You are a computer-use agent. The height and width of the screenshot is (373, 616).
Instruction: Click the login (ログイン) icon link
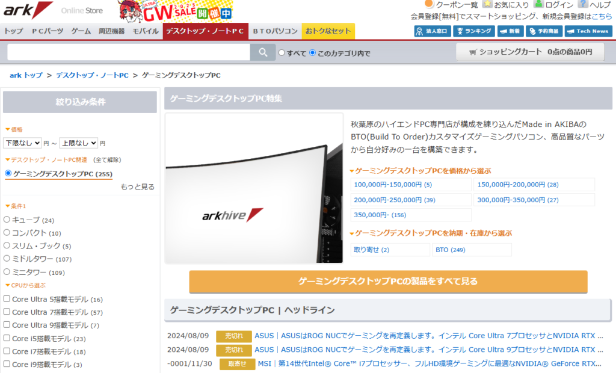point(554,5)
